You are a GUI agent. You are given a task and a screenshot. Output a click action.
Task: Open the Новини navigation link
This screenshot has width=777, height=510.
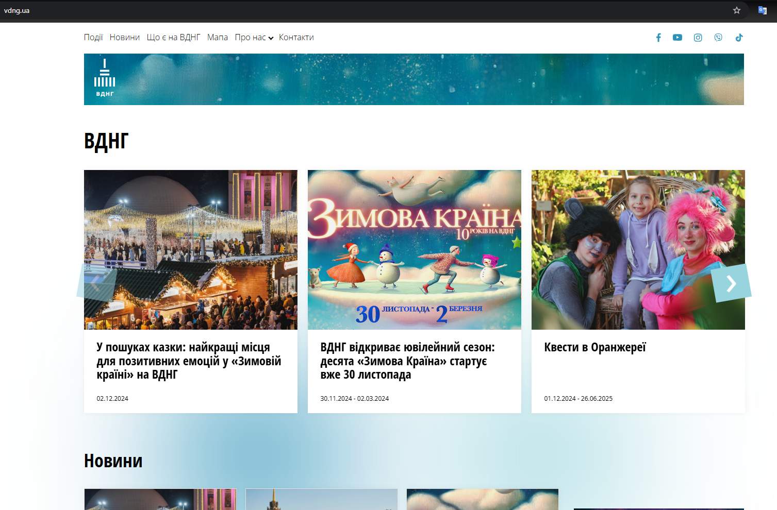[x=125, y=37]
